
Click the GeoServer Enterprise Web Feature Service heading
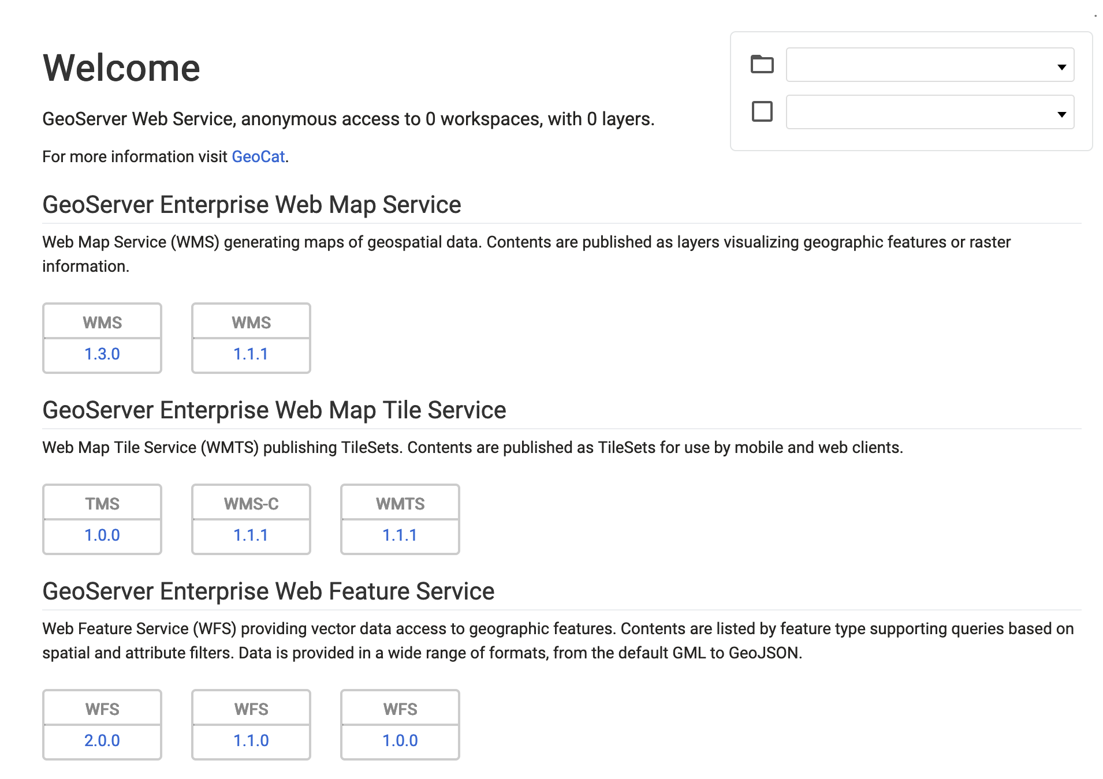(x=269, y=591)
